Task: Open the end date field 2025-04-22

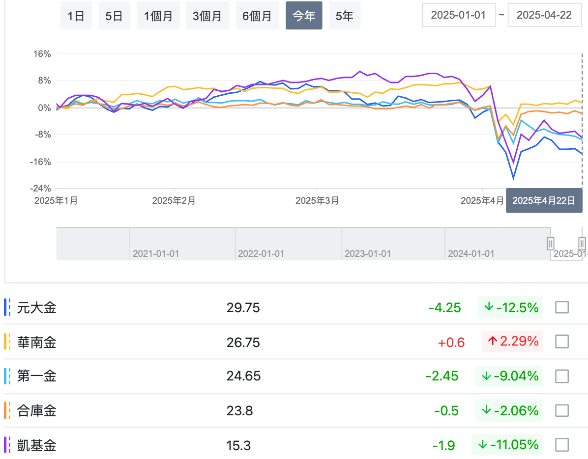Action: coord(544,15)
